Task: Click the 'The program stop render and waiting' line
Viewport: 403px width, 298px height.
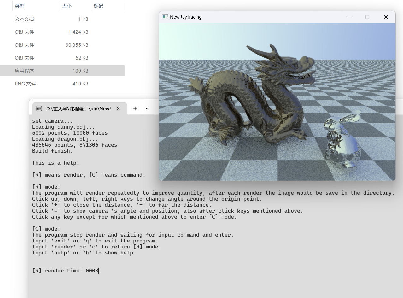Action: (133, 235)
